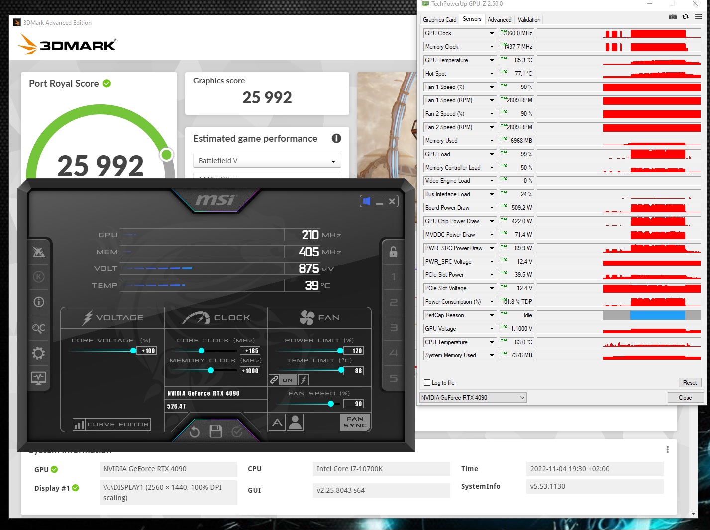Screen dimensions: 710x530
Task: Toggle power and temp limit link
Action: pos(274,380)
